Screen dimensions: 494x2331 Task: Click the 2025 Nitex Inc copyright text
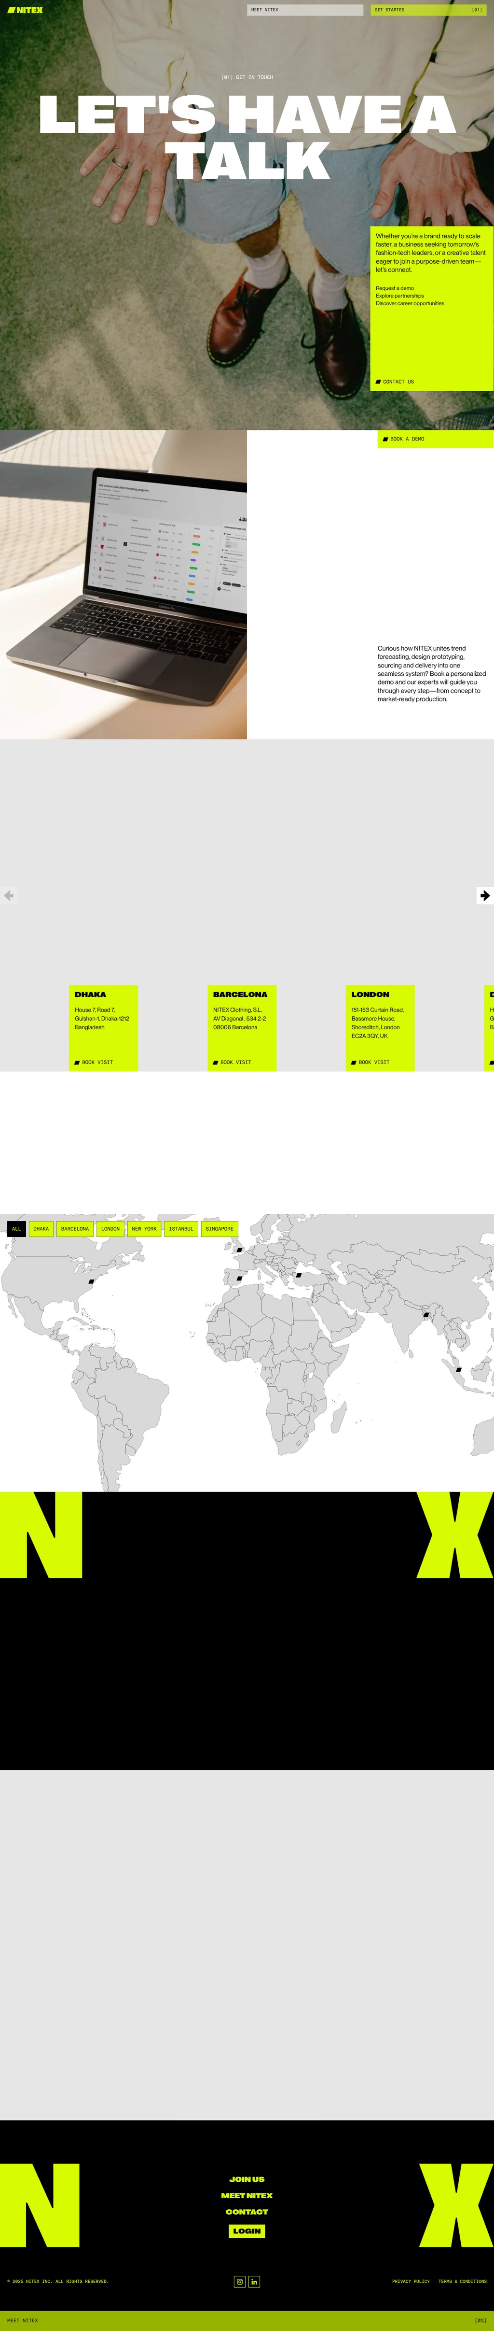pos(58,2281)
